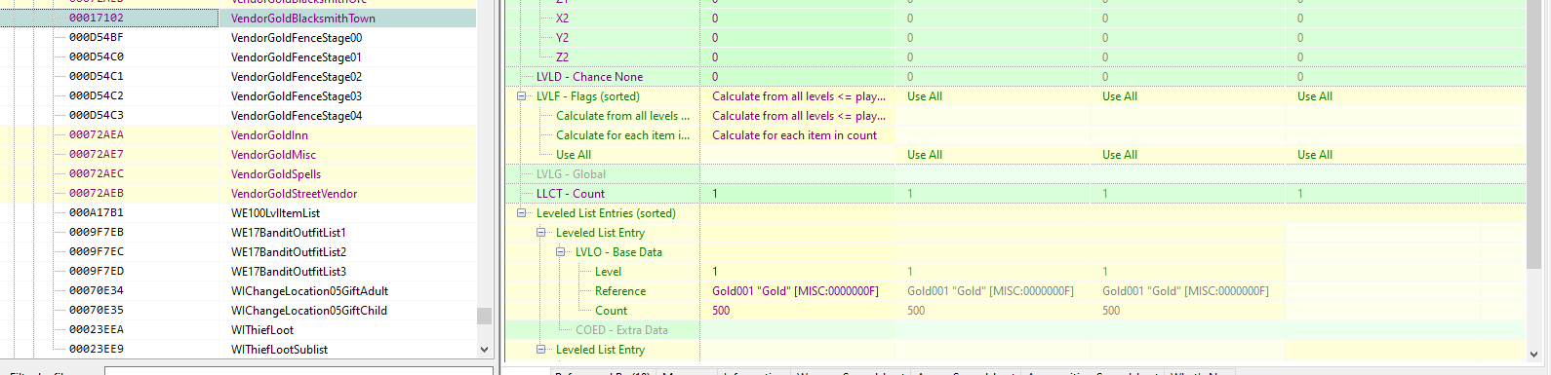
Task: Select the WE17BanditOutfitList2 record
Action: [289, 252]
